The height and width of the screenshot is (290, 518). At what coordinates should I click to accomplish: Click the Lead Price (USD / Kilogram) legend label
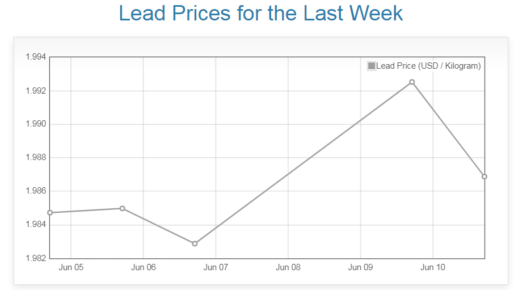click(x=428, y=66)
